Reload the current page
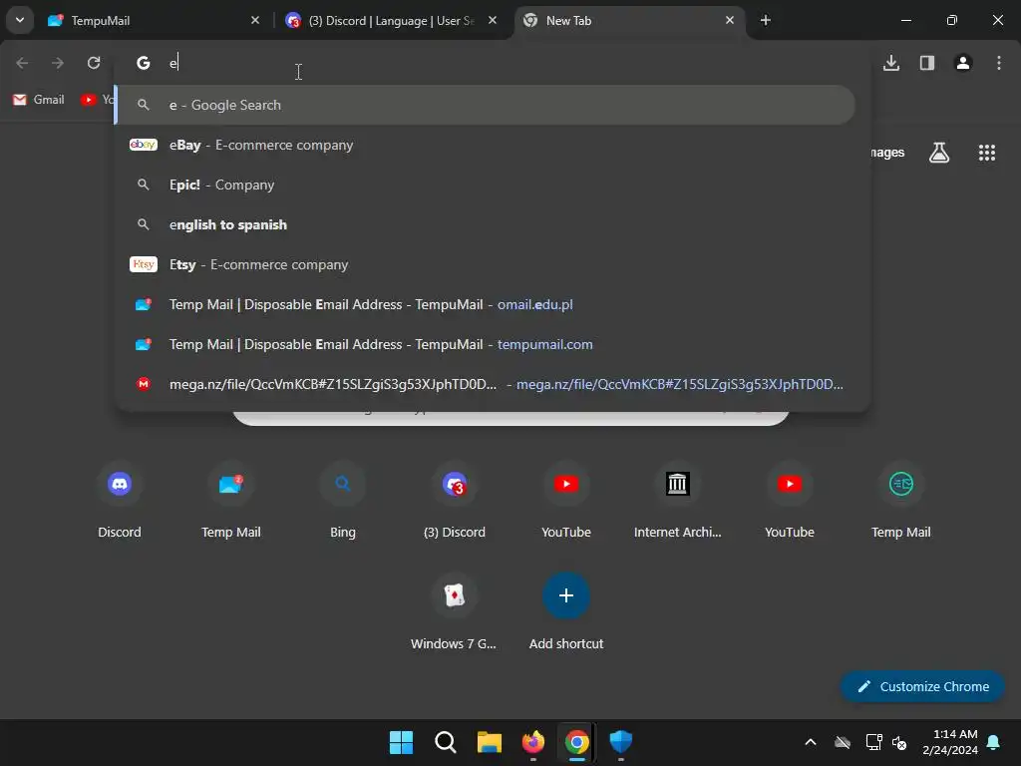Viewport: 1021px width, 766px height. point(94,63)
